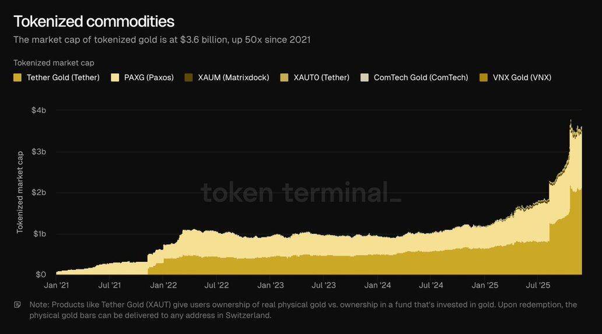
Task: Click the Tokenized commodities chart title
Action: coord(94,22)
